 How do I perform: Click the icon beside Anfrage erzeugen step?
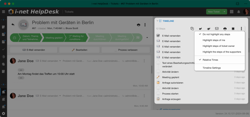pyautogui.click(x=158, y=99)
